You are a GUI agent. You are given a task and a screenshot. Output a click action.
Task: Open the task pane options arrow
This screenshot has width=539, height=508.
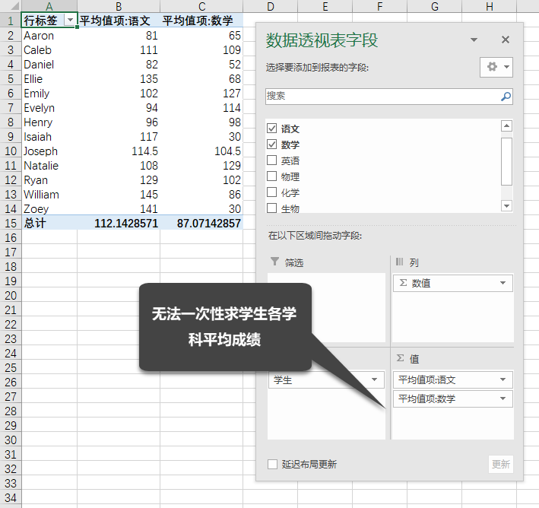[x=474, y=40]
